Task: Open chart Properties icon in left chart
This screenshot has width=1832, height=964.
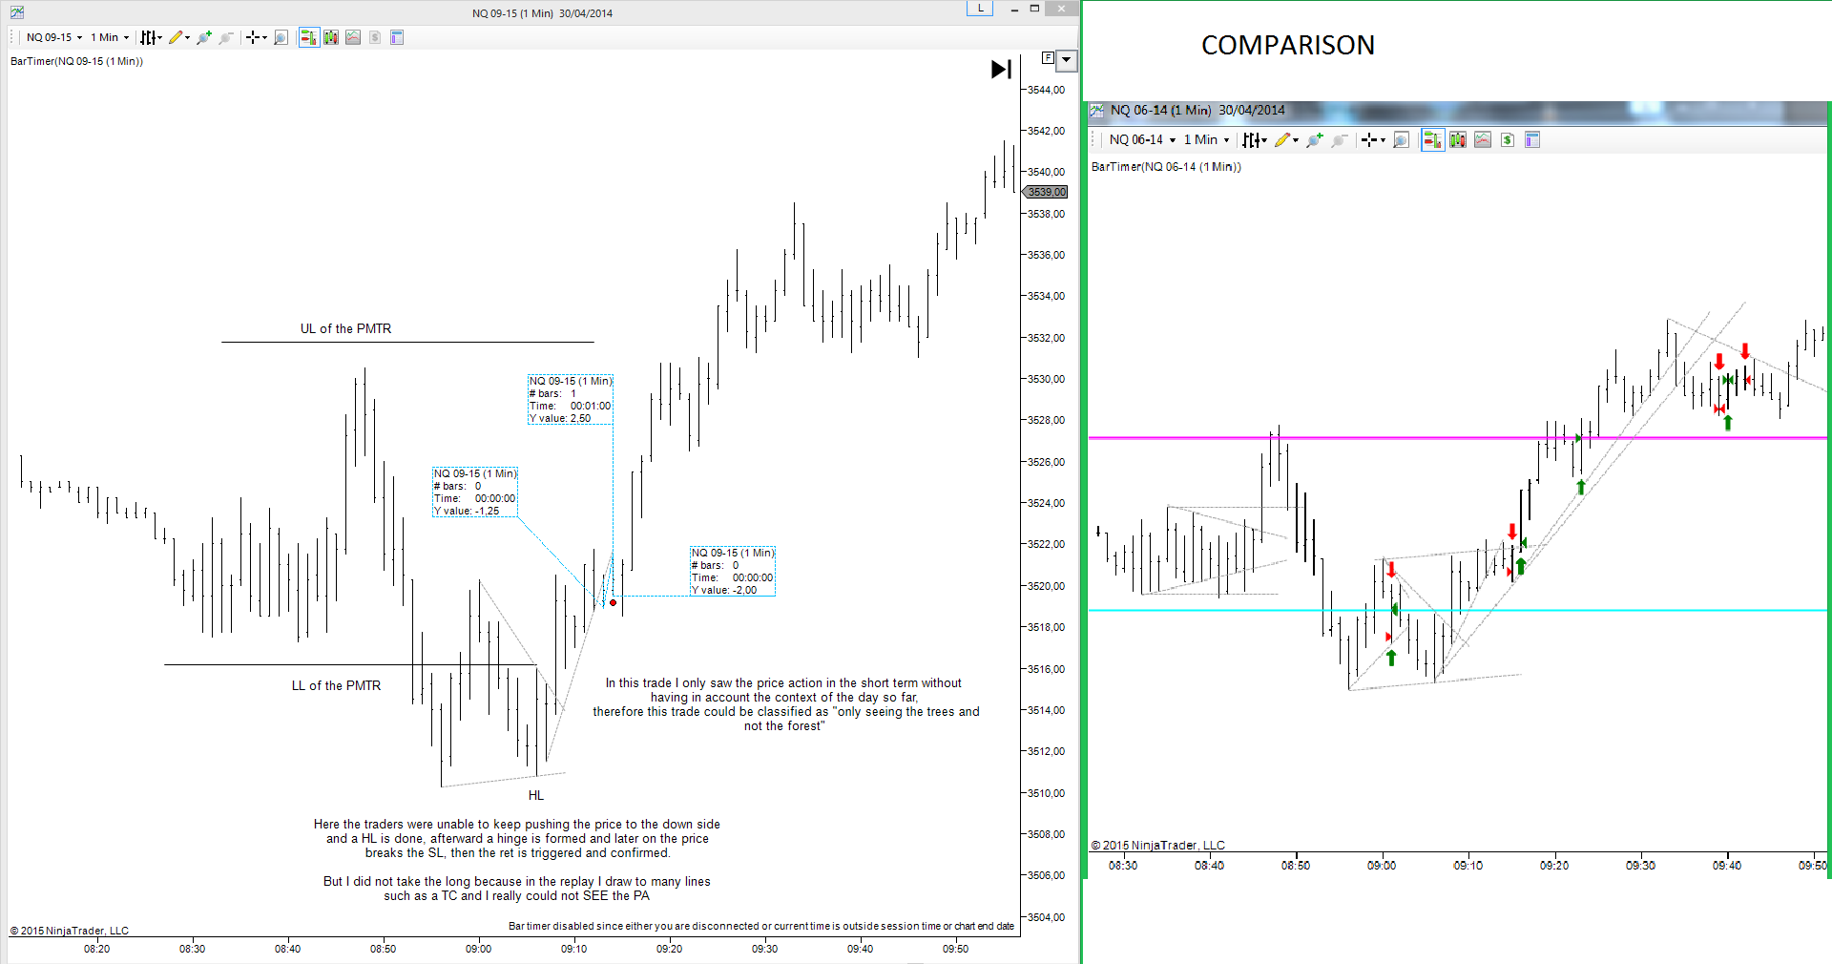Action: coord(397,37)
